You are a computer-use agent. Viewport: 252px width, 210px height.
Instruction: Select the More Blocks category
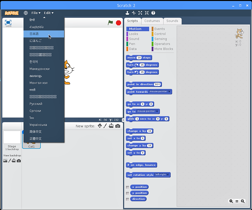[162, 49]
